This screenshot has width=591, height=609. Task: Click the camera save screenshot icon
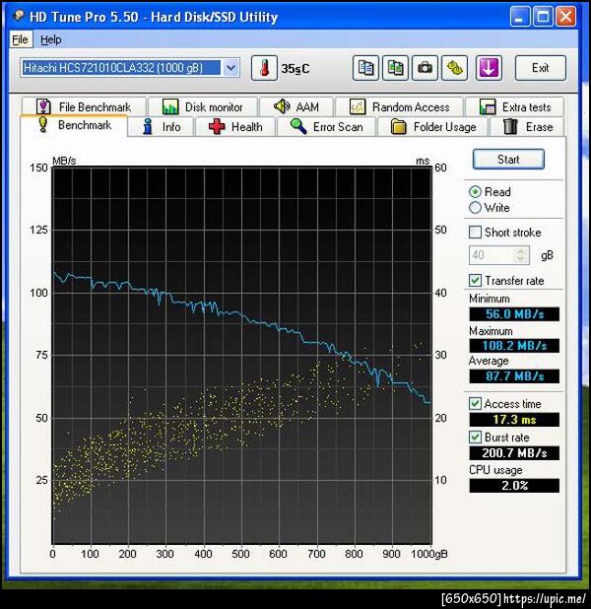coord(425,68)
